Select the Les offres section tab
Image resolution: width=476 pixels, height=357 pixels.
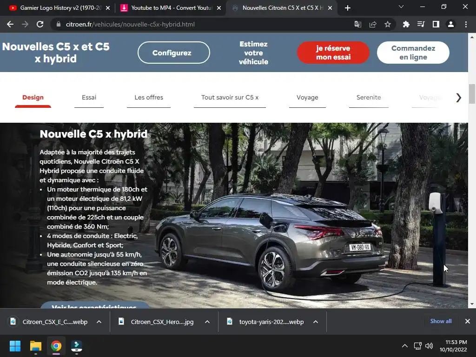point(149,98)
